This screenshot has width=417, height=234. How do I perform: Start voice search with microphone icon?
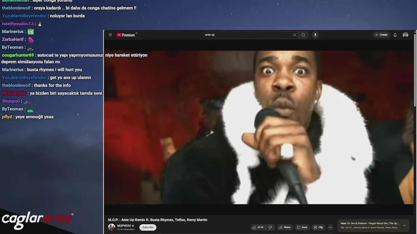coord(315,35)
